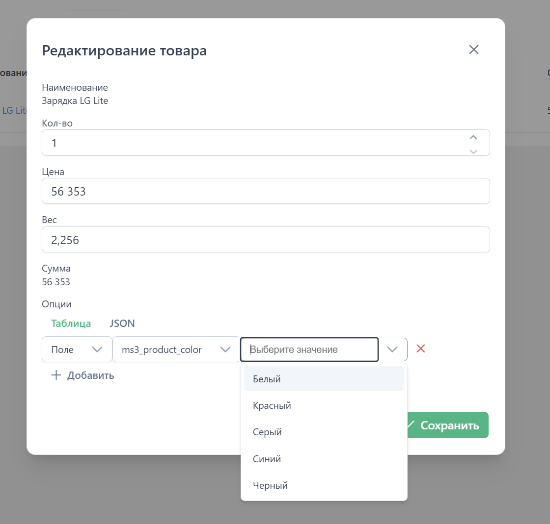Click the Выберите значение search field

coord(309,349)
